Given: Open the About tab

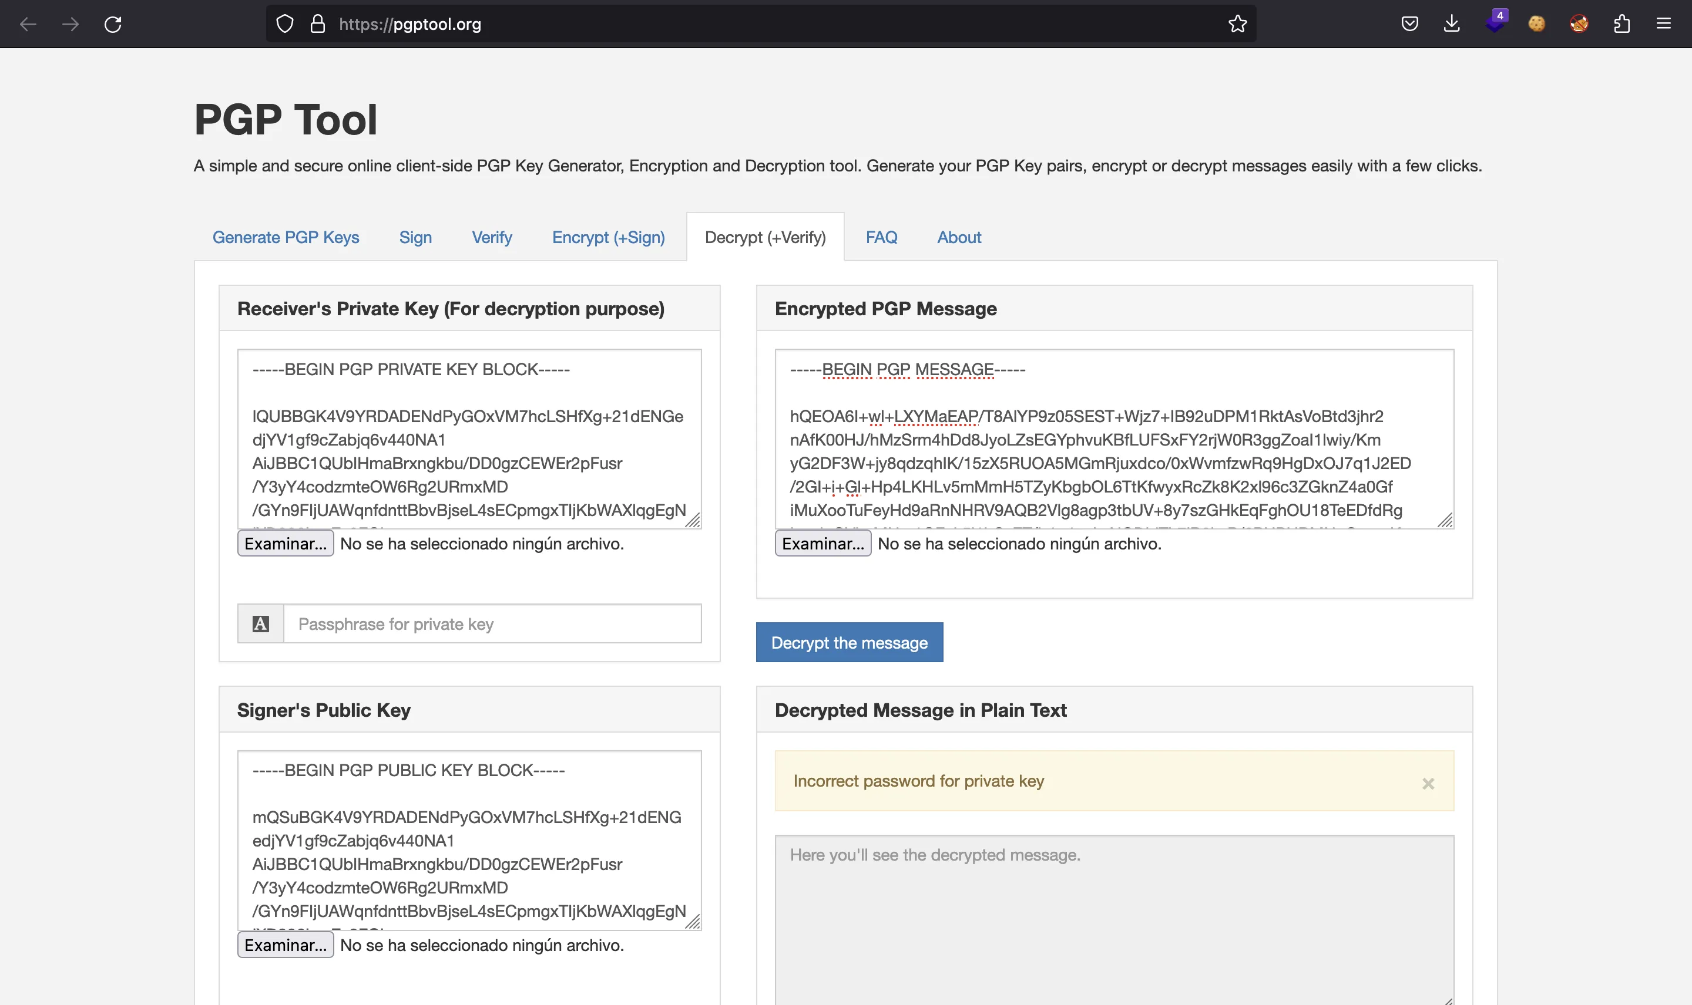Looking at the screenshot, I should tap(959, 238).
